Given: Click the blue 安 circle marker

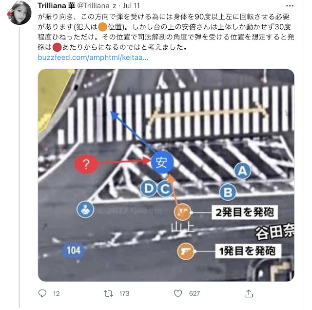Looking at the screenshot, I should pyautogui.click(x=162, y=162).
